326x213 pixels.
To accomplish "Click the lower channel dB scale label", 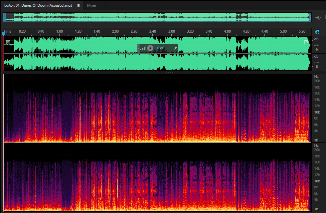I will 316,56.
